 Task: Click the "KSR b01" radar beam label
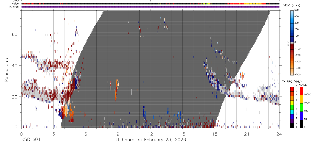click(x=30, y=140)
